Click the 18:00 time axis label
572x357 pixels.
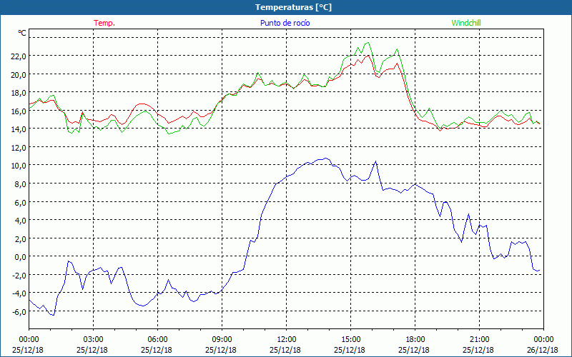[x=415, y=339]
